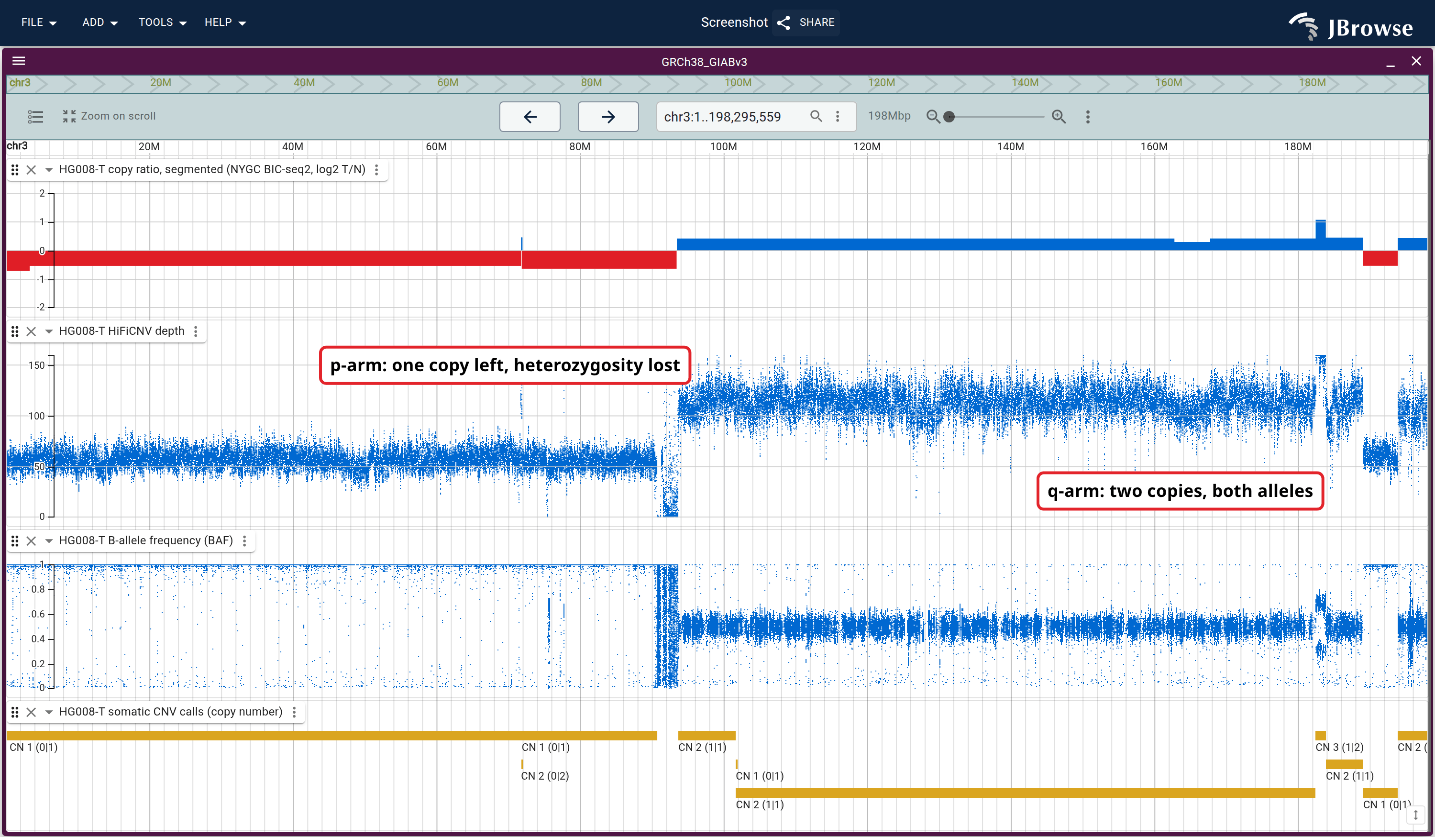Close the B-allele frequency track
The image size is (1435, 837).
[31, 541]
